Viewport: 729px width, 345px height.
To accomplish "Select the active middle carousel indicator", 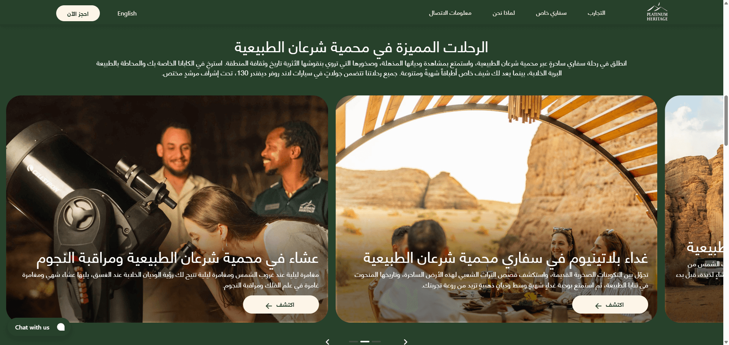I will (x=365, y=342).
